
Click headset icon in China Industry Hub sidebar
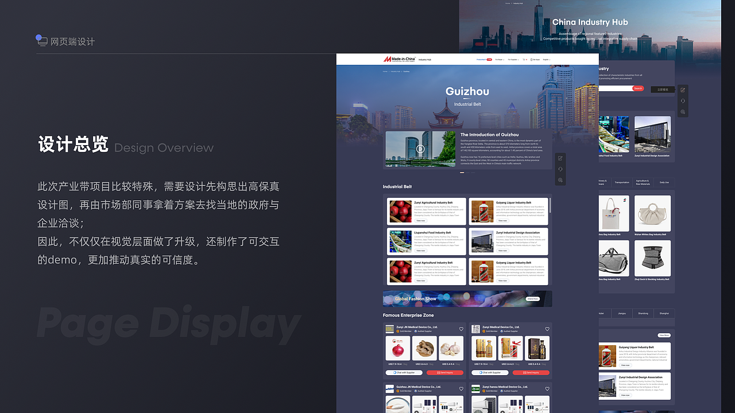[683, 101]
